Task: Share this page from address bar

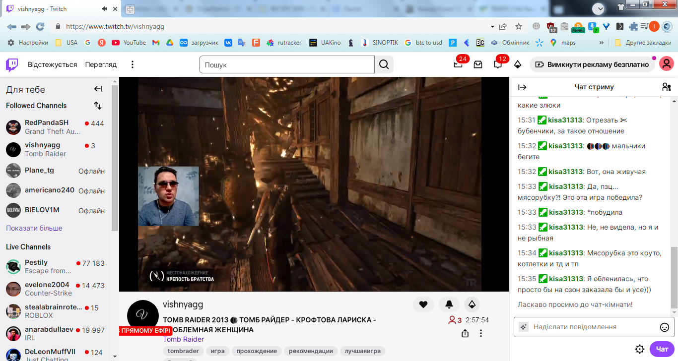Action: coord(503,26)
